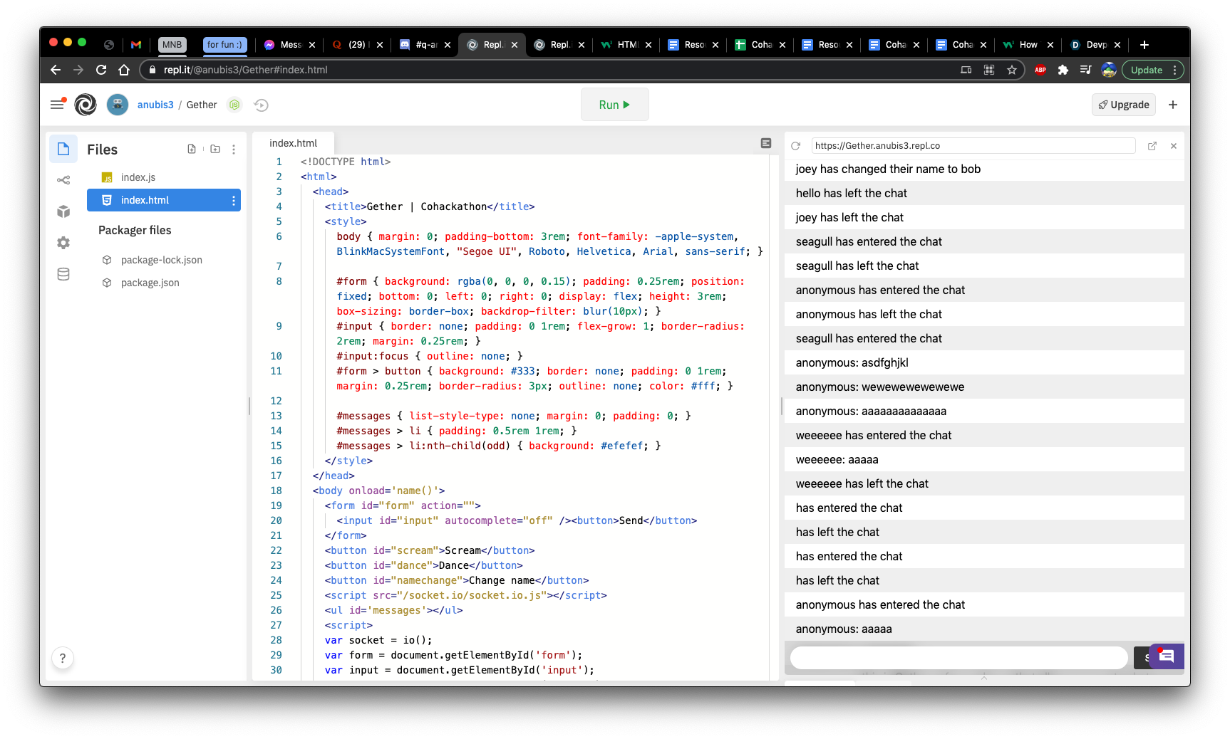Open the index.html file options menu
Screen dimensions: 1230x739
coord(234,201)
